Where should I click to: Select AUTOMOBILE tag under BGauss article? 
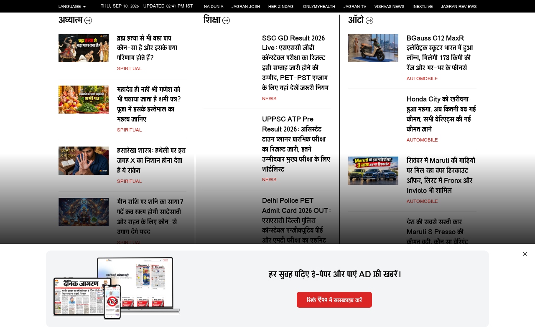(x=422, y=78)
